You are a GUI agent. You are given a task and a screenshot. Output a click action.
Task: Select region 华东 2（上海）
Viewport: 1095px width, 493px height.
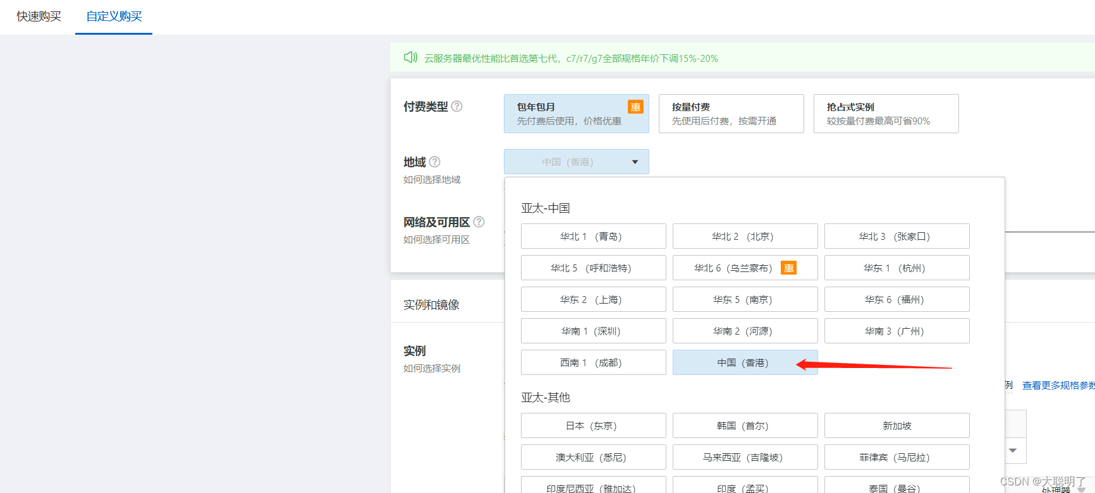point(594,299)
